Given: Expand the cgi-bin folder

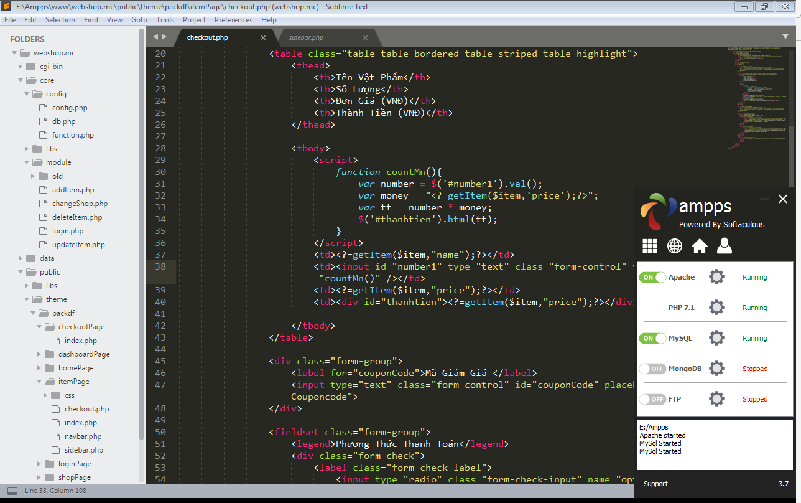Looking at the screenshot, I should click(21, 67).
